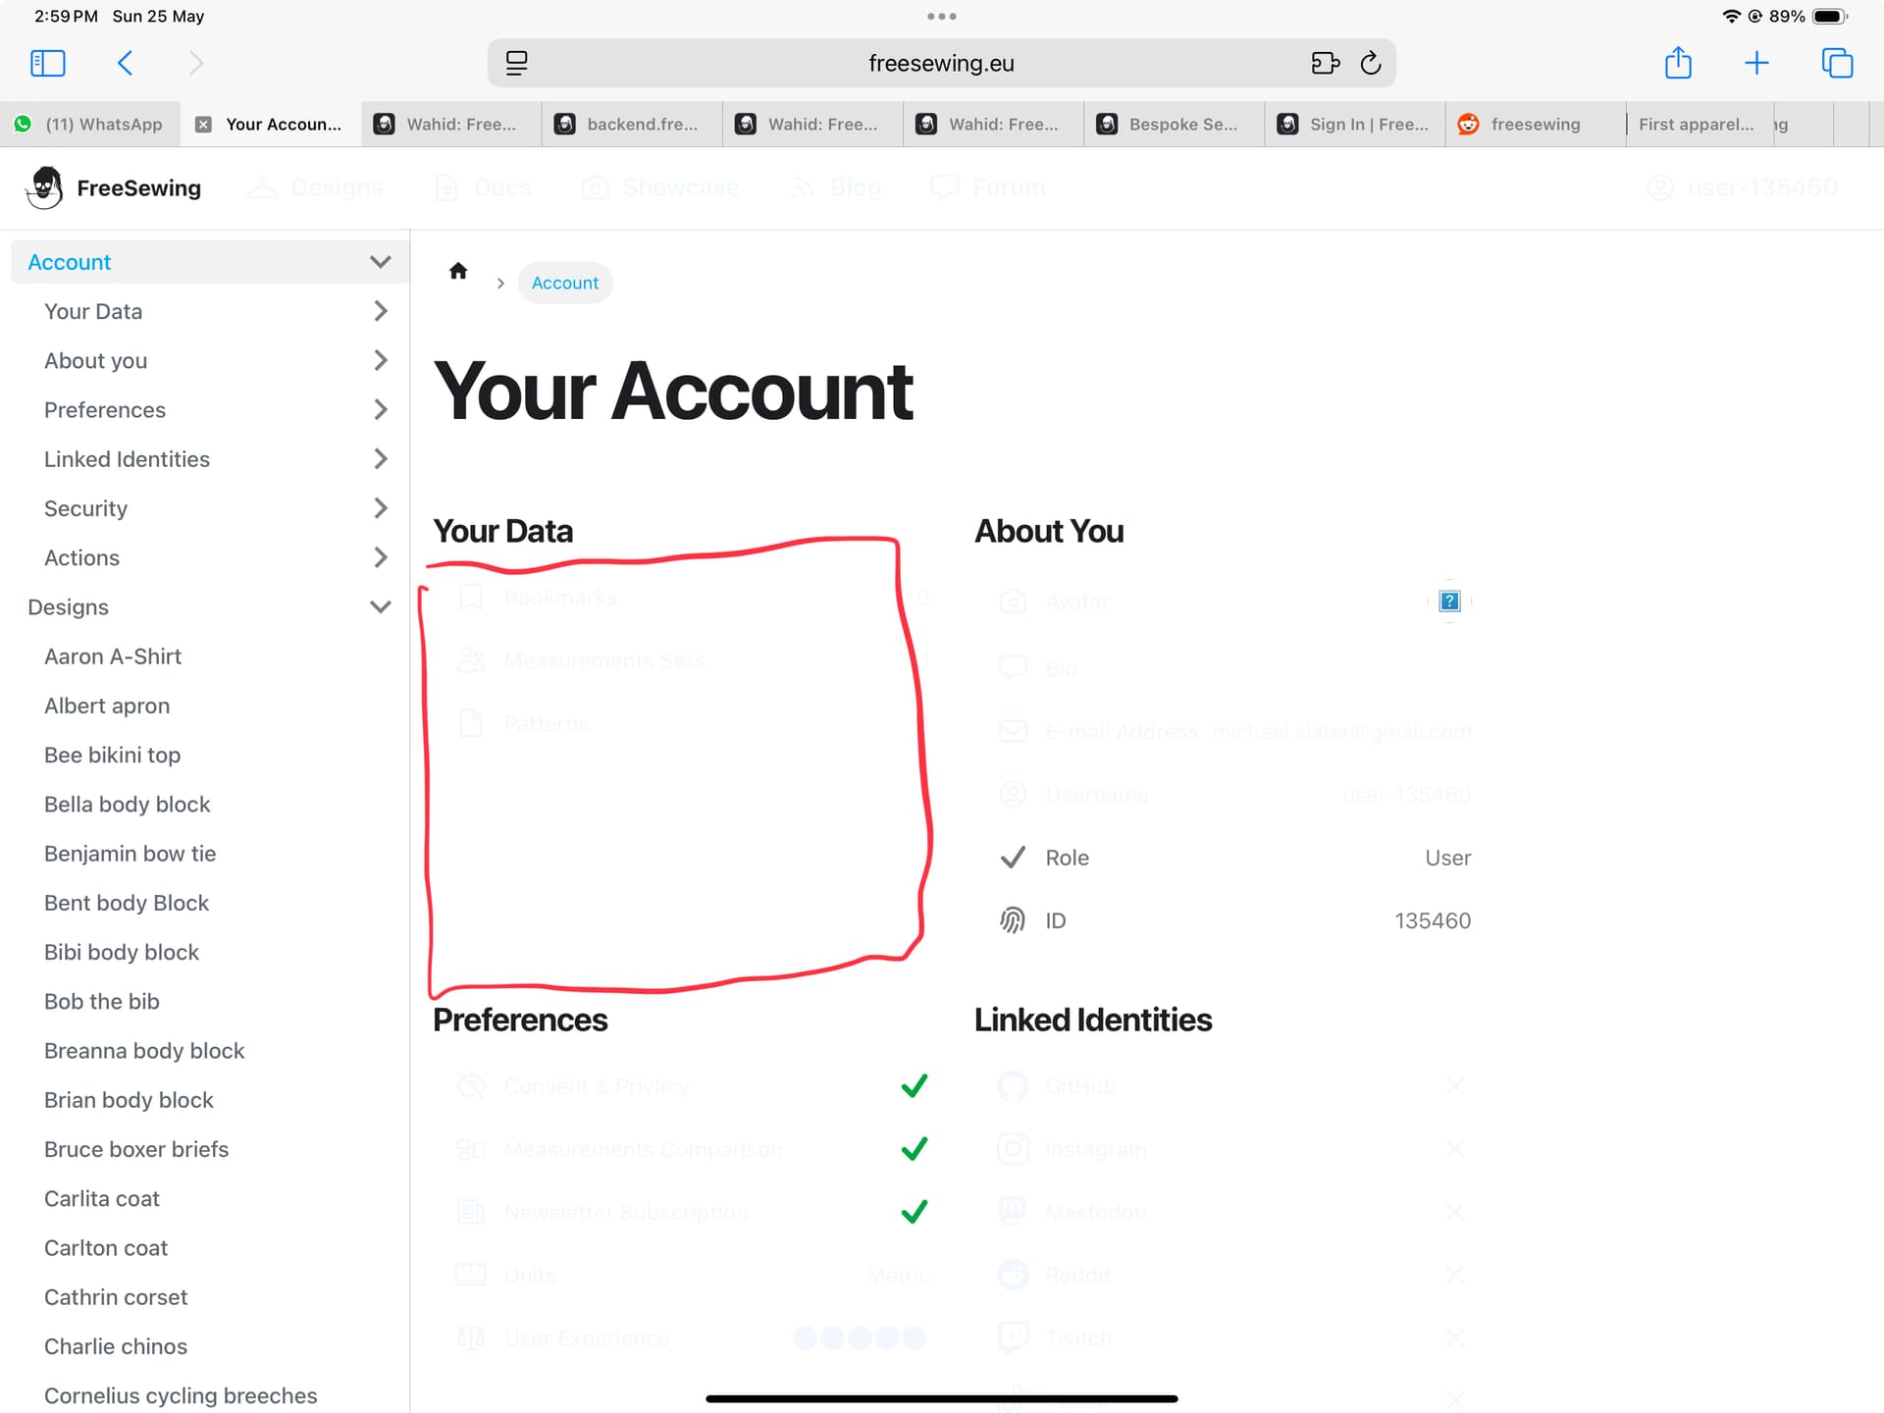Reload the page with the refresh icon
Viewport: 1884px width, 1413px height.
(x=1371, y=64)
